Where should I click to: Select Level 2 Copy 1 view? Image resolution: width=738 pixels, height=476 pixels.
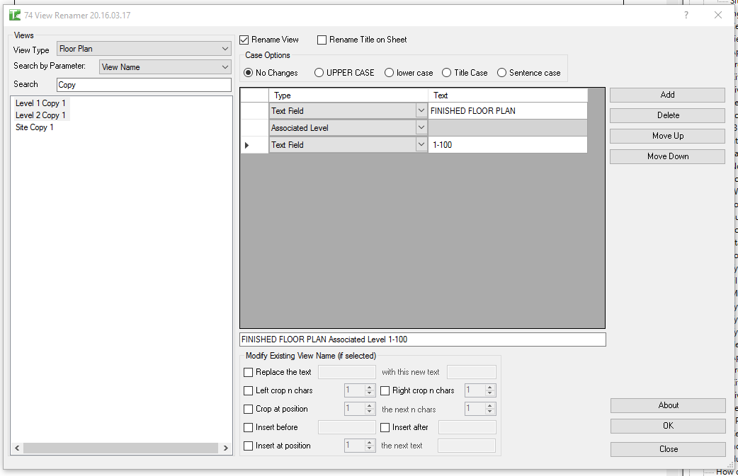tap(40, 115)
